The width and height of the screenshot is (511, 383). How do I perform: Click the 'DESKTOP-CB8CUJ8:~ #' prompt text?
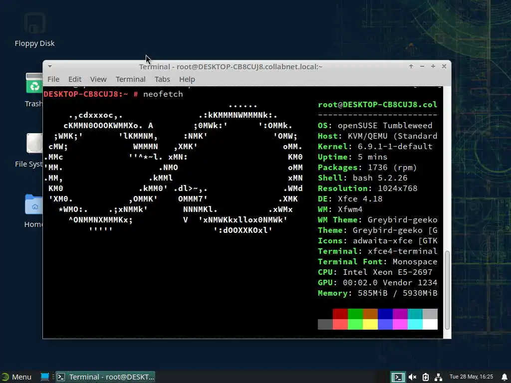click(x=91, y=94)
